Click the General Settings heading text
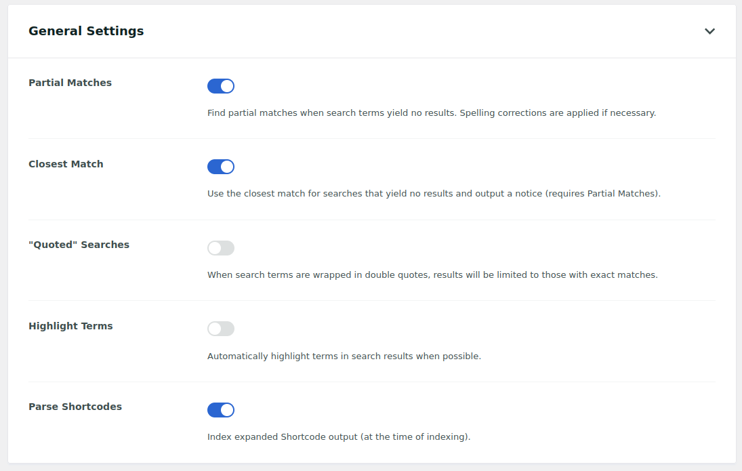 coord(86,31)
